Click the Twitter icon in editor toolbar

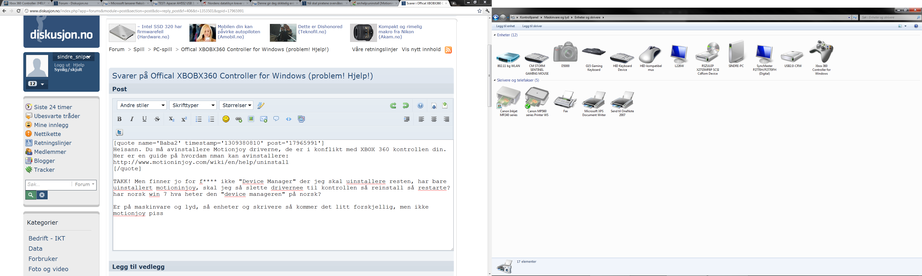click(120, 132)
